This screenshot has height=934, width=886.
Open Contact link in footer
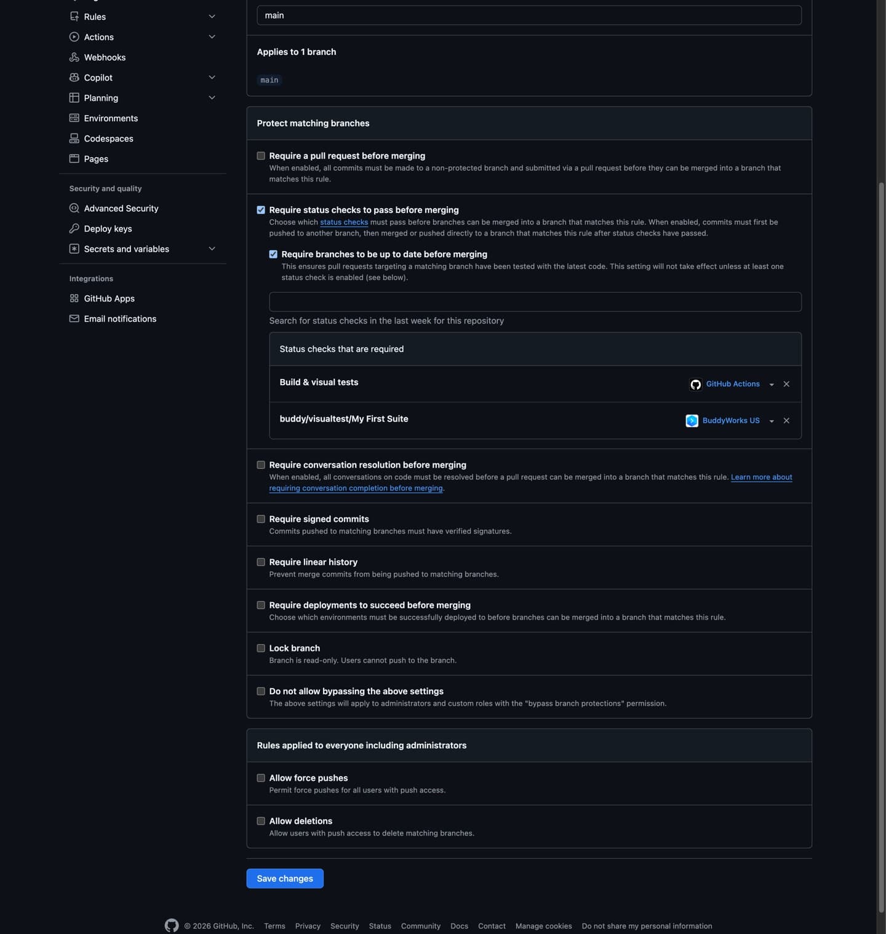coord(492,926)
